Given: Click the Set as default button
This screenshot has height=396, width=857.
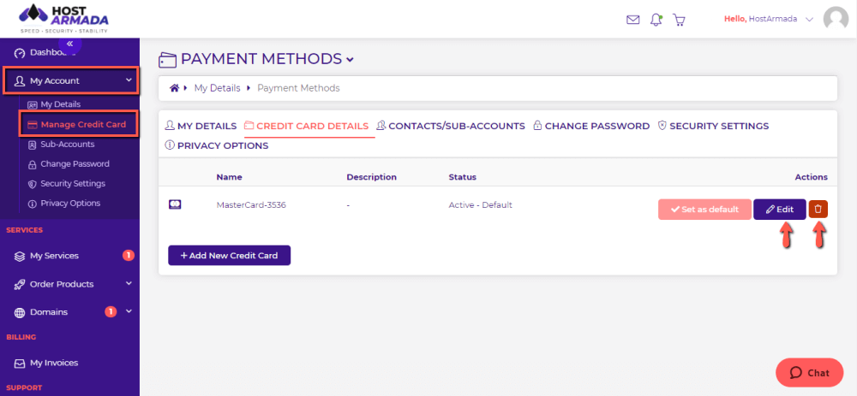Looking at the screenshot, I should pyautogui.click(x=704, y=210).
